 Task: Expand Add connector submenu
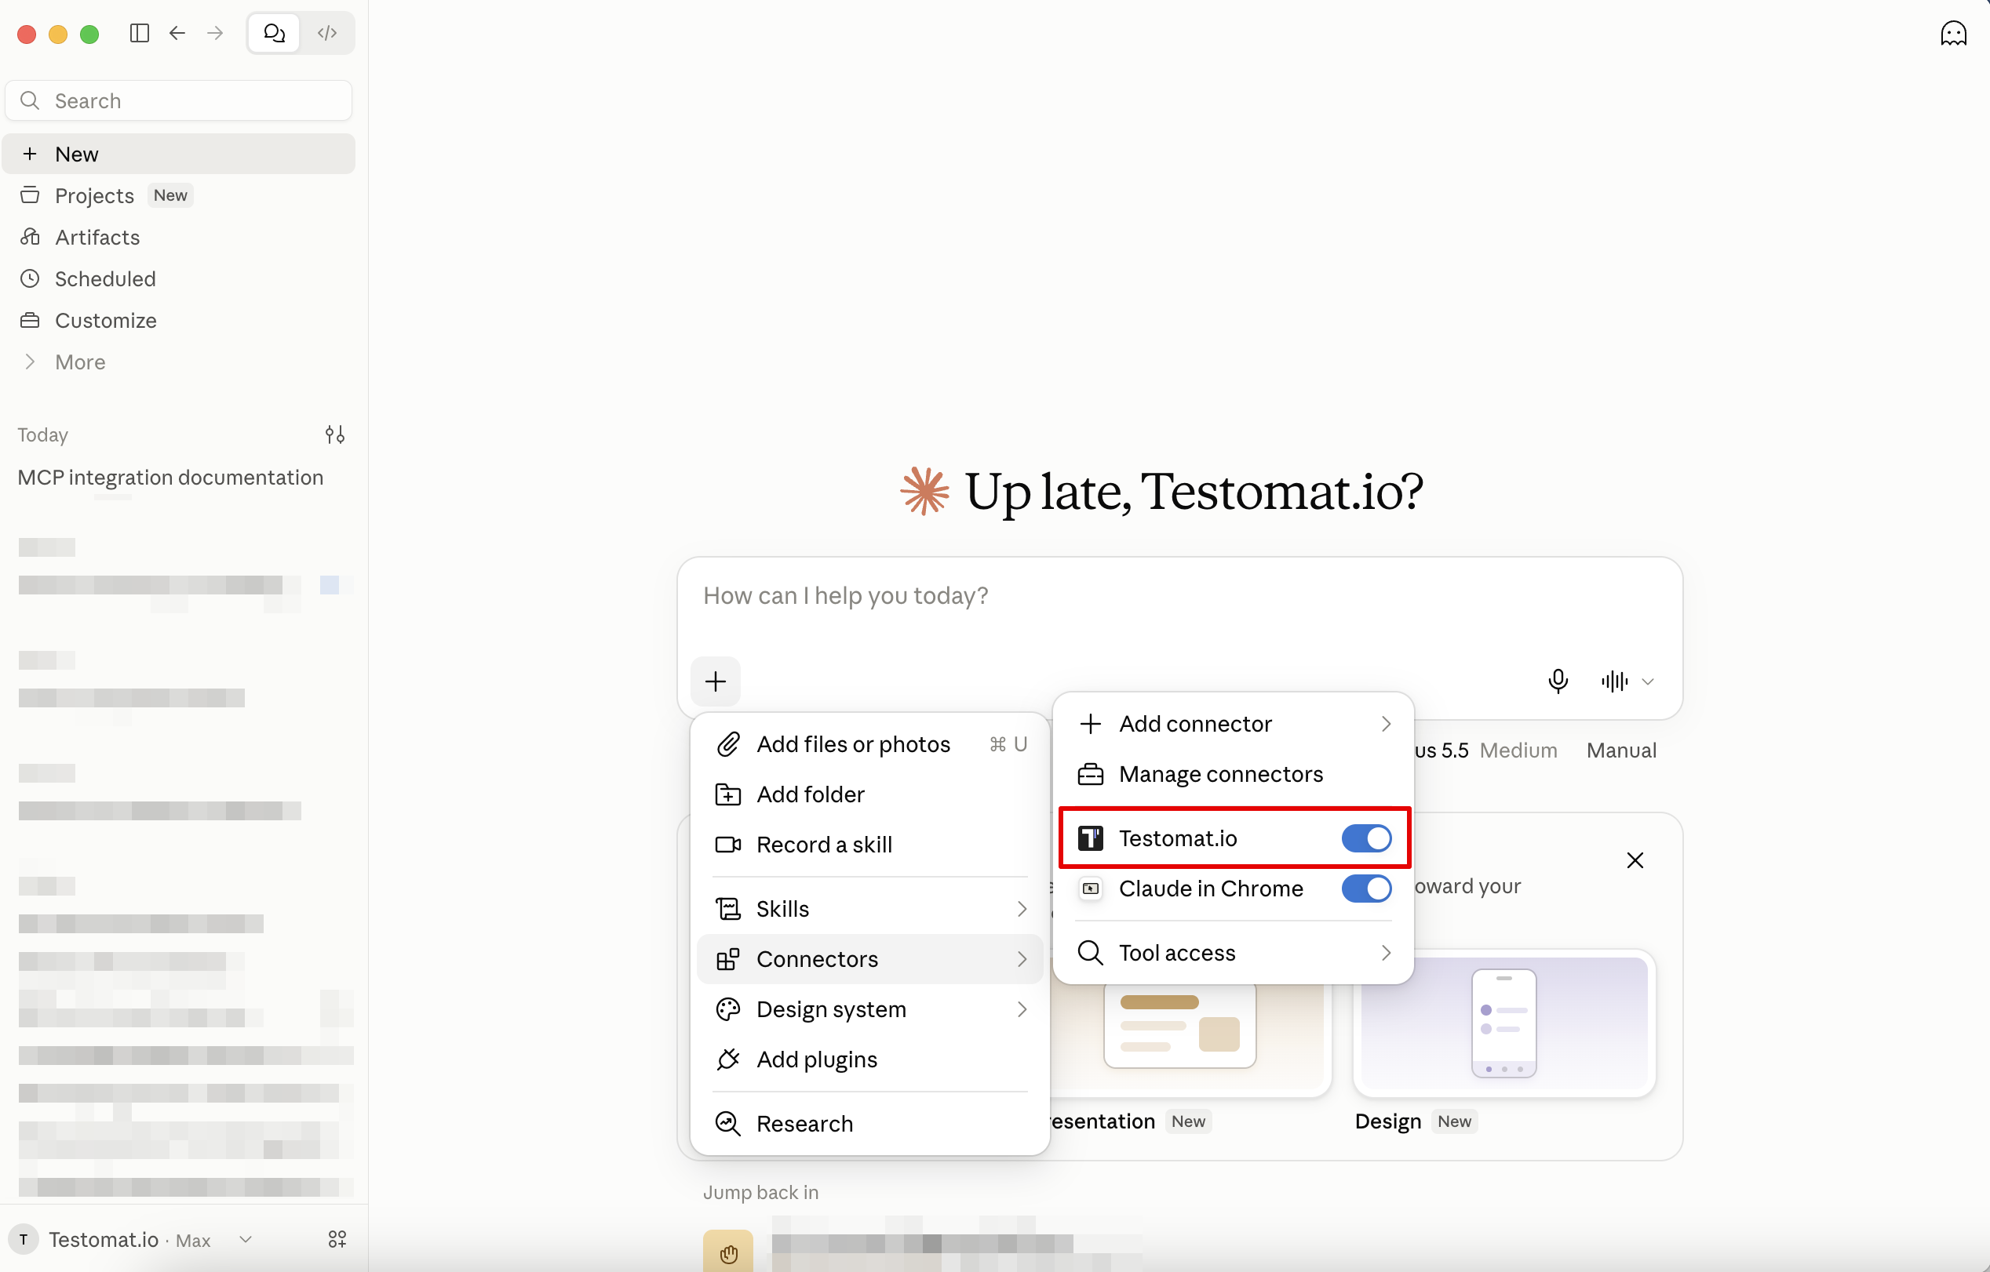(x=1234, y=724)
